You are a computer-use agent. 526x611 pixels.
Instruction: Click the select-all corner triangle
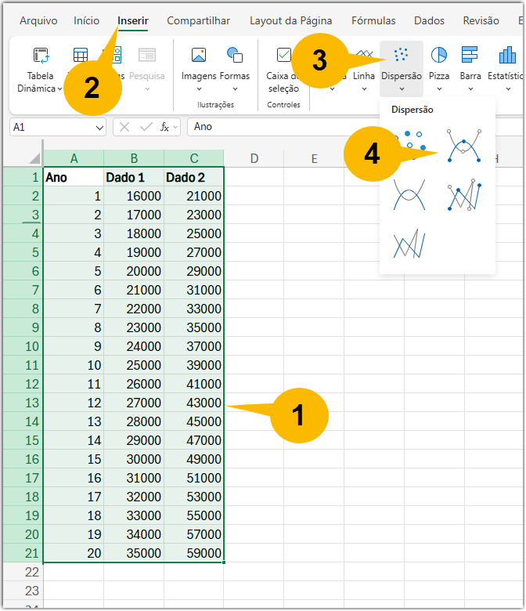tap(34, 158)
